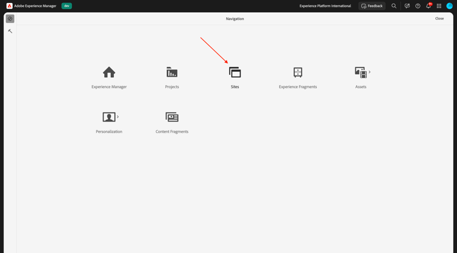Open the user profile avatar

coord(450,6)
